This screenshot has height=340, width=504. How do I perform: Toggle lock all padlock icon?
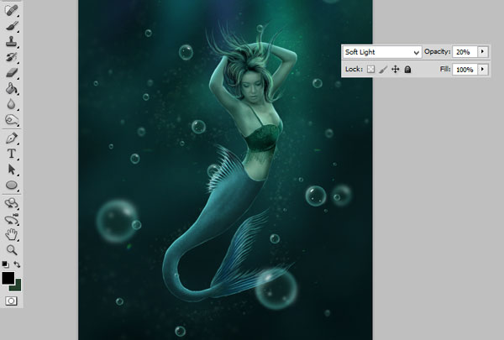point(407,69)
